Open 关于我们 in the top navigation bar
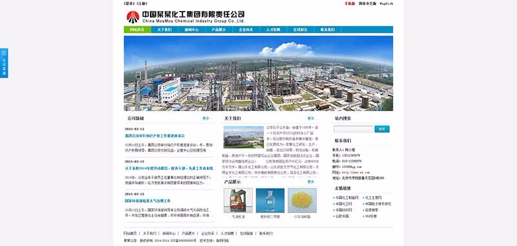This screenshot has width=517, height=246. [x=164, y=30]
